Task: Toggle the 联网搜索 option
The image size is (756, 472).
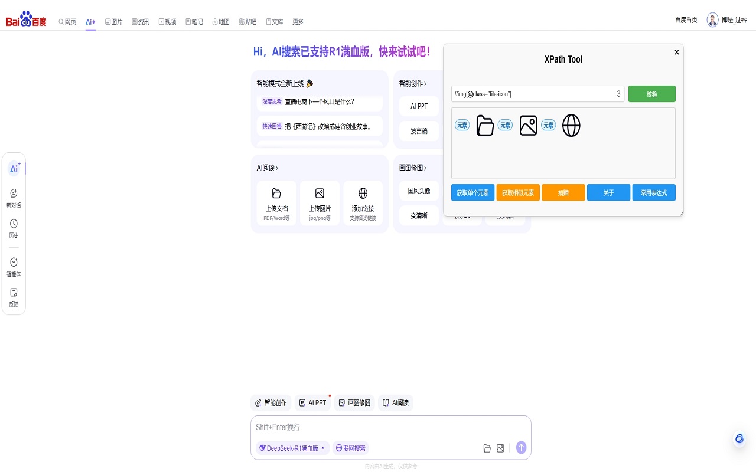Action: click(x=351, y=448)
